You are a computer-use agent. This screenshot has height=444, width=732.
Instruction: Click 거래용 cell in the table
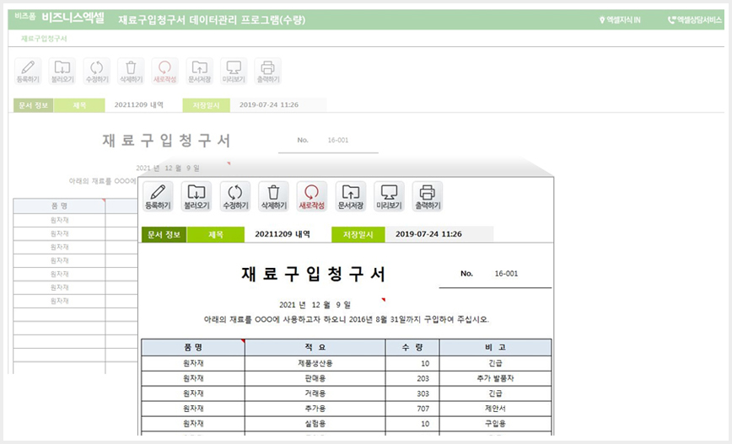(315, 393)
